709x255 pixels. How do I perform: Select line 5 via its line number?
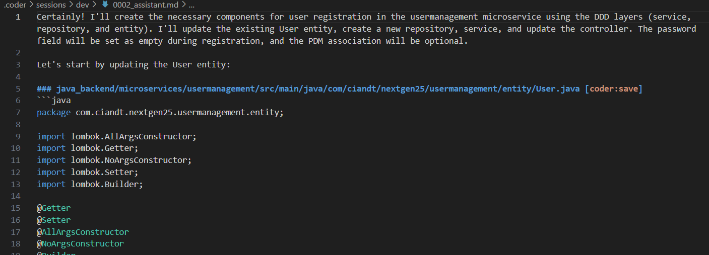[x=18, y=89]
